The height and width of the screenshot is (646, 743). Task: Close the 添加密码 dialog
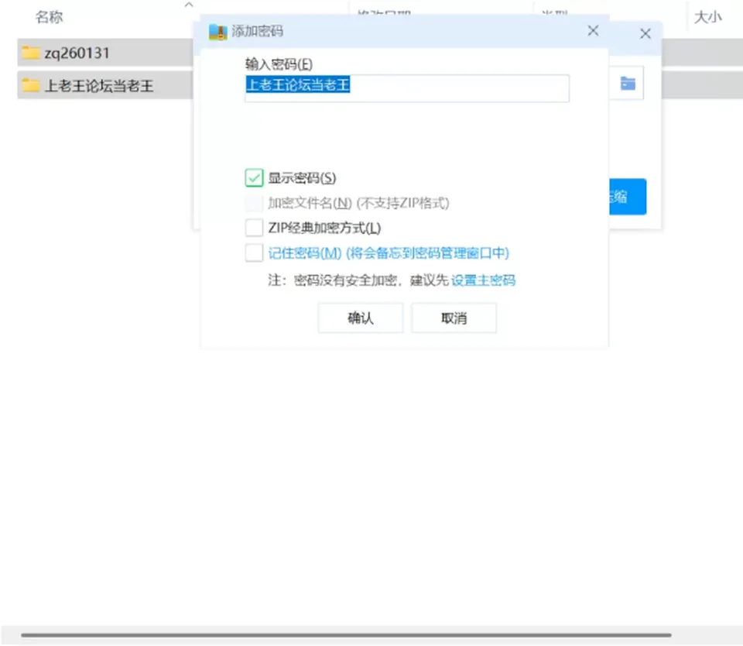[x=593, y=31]
